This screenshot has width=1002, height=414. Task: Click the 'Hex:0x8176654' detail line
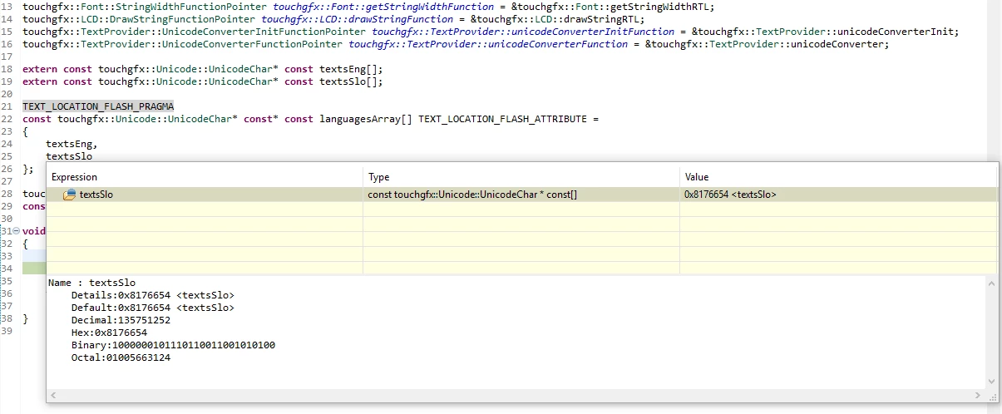pos(109,333)
